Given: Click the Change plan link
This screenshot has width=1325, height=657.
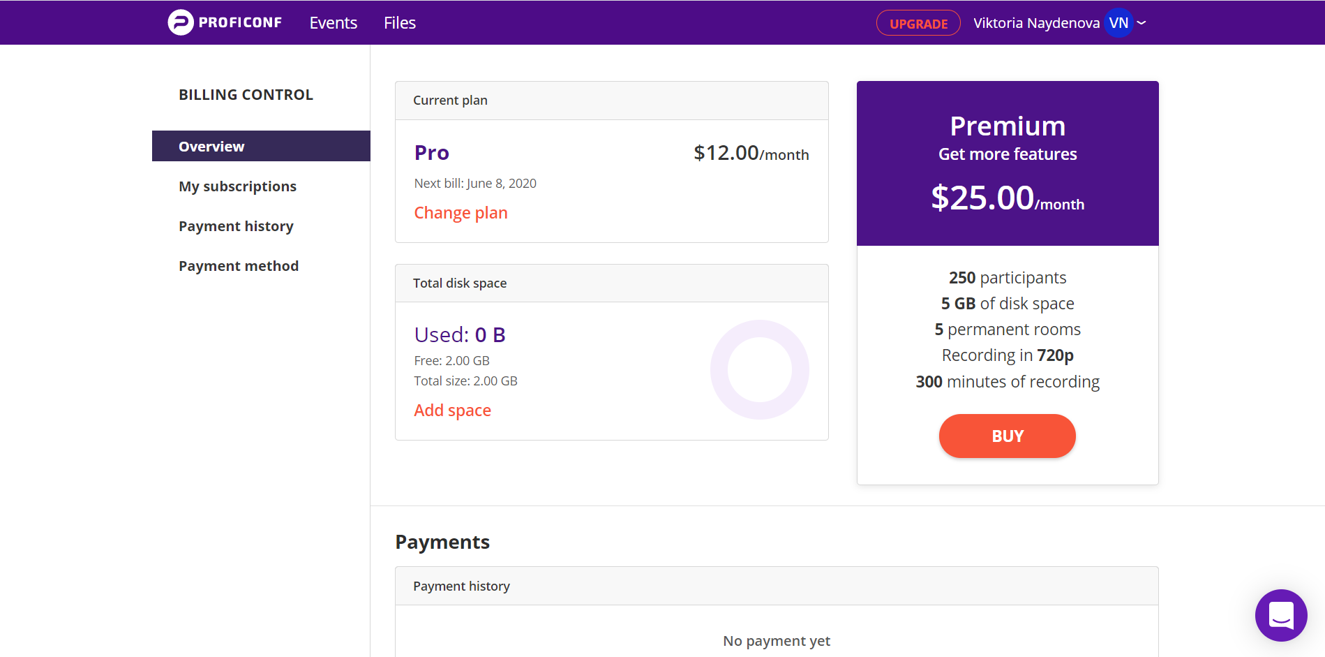Looking at the screenshot, I should 461,213.
